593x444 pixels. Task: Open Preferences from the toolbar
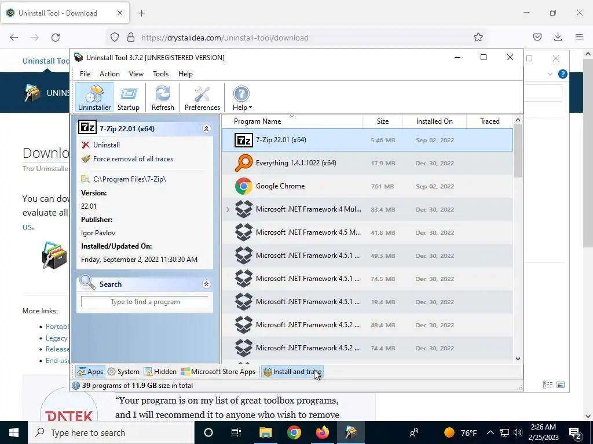(202, 97)
